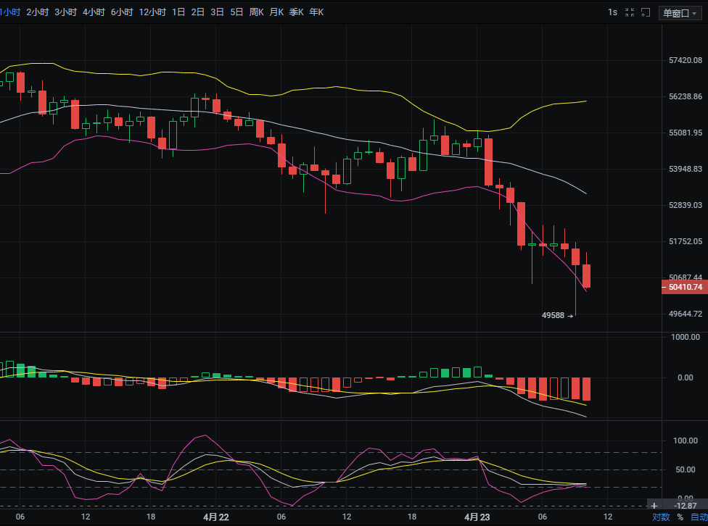Choose the 周K weekly chart
Viewport: 708px width, 526px height.
click(x=256, y=12)
